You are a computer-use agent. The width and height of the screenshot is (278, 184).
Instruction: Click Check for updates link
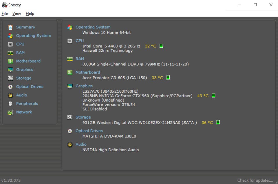click(255, 180)
